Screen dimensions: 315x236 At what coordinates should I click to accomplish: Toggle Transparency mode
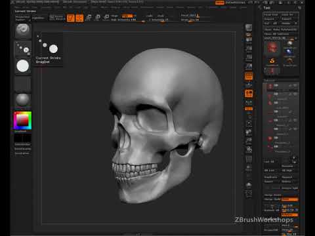point(249,168)
